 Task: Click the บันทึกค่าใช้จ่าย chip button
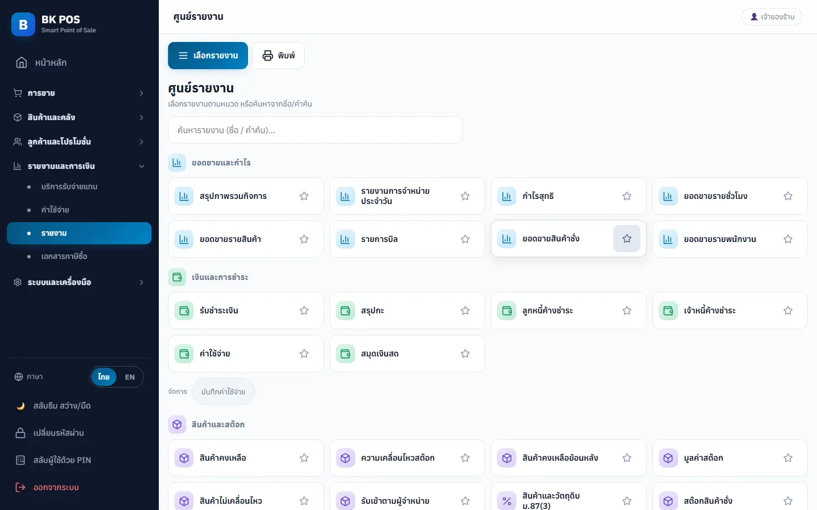(224, 392)
